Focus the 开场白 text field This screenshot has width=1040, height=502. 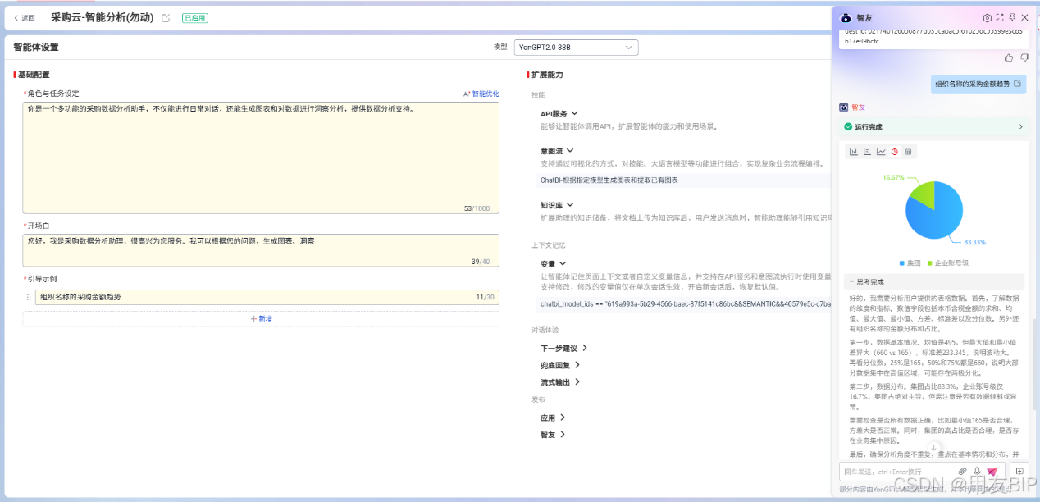pyautogui.click(x=261, y=250)
